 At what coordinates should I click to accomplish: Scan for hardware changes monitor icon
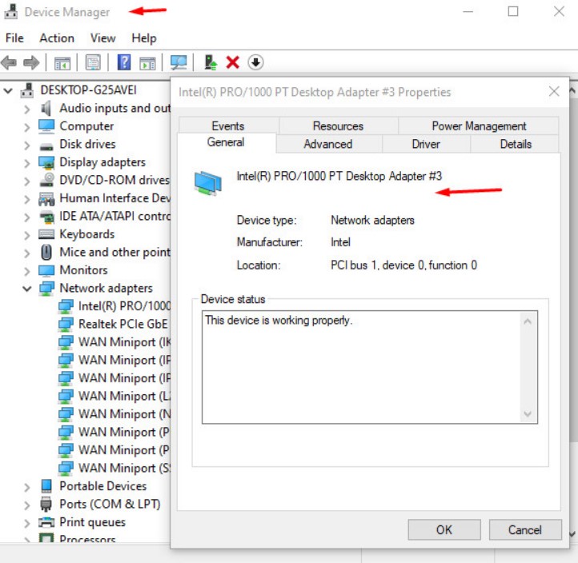pos(179,62)
